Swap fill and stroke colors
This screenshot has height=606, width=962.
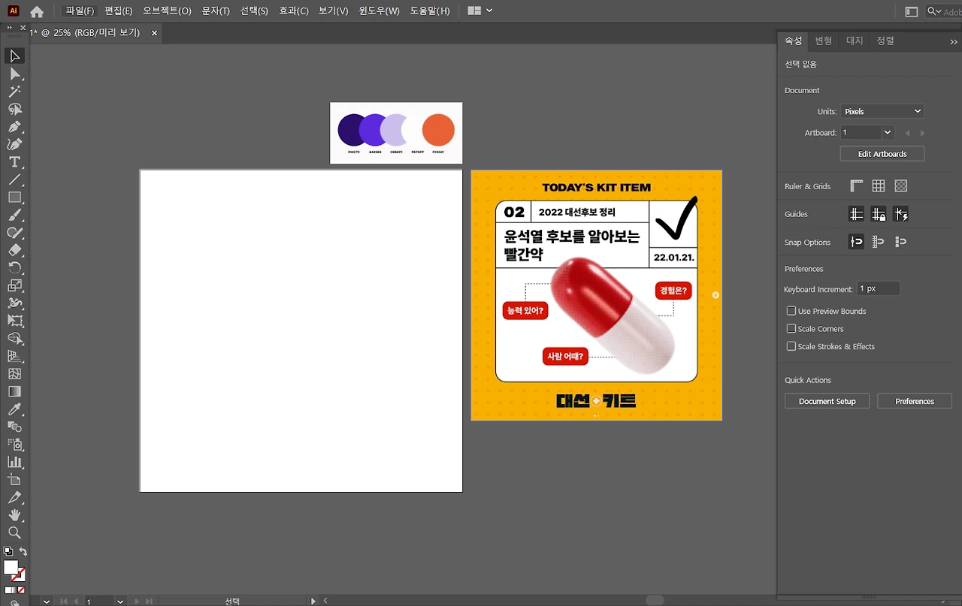point(23,552)
